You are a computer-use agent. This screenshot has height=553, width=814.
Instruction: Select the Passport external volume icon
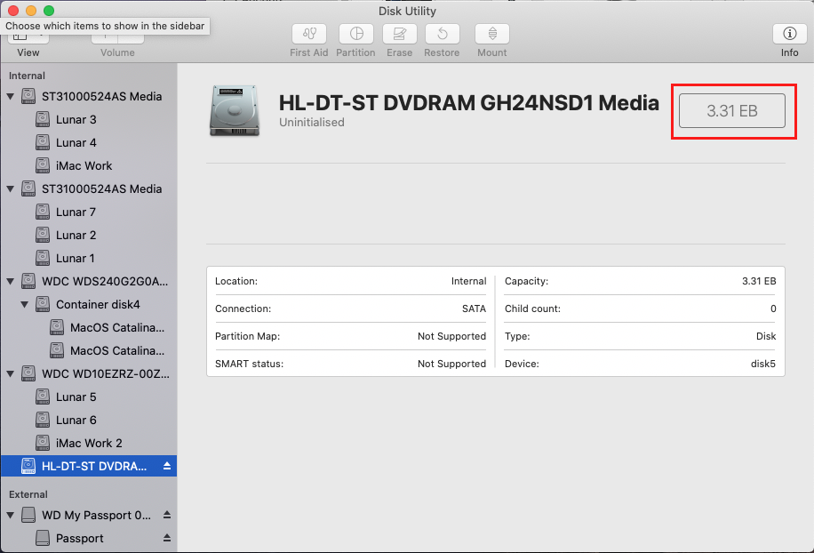tap(43, 539)
